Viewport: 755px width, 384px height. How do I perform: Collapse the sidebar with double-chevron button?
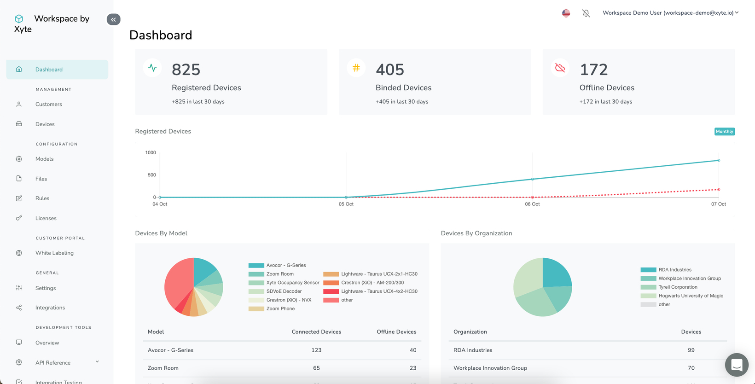(x=113, y=19)
